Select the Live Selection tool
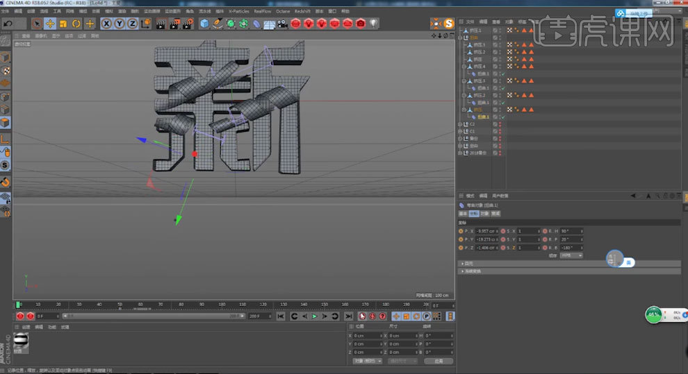688x374 pixels. tap(37, 24)
